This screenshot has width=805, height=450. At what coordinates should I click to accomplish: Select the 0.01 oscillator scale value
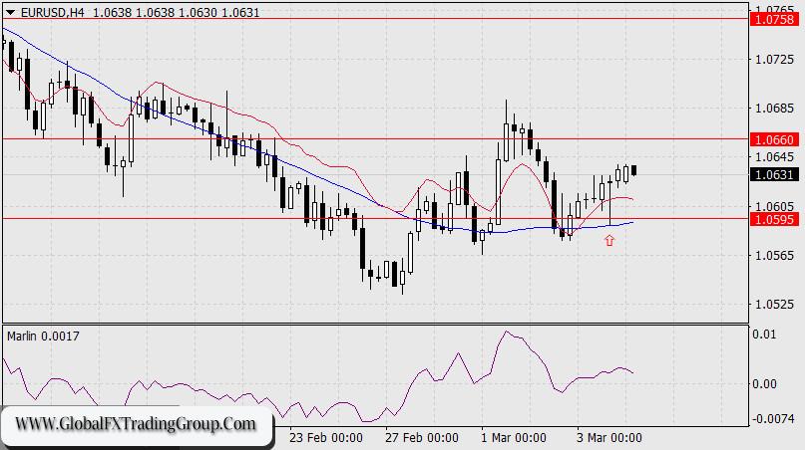pos(764,335)
